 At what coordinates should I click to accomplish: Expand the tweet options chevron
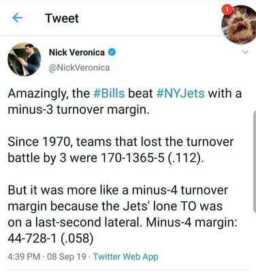click(245, 52)
